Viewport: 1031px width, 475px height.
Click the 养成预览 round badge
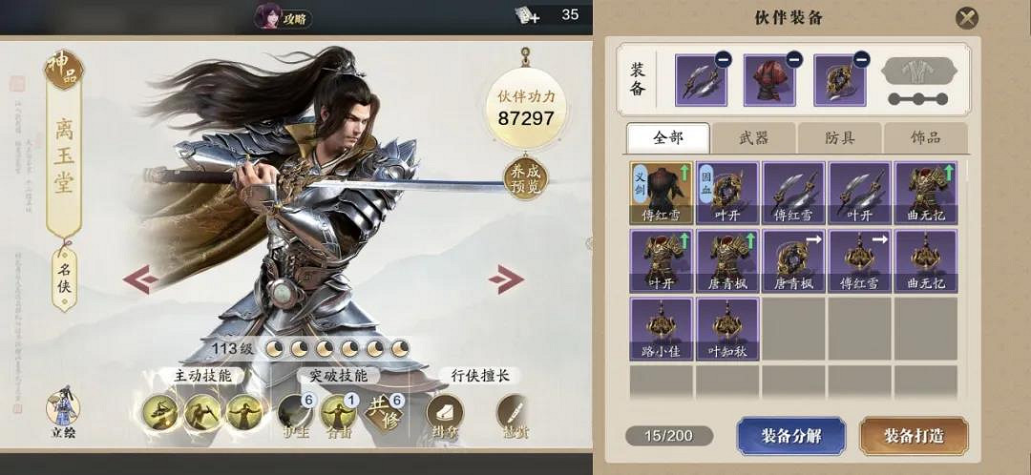pos(525,178)
